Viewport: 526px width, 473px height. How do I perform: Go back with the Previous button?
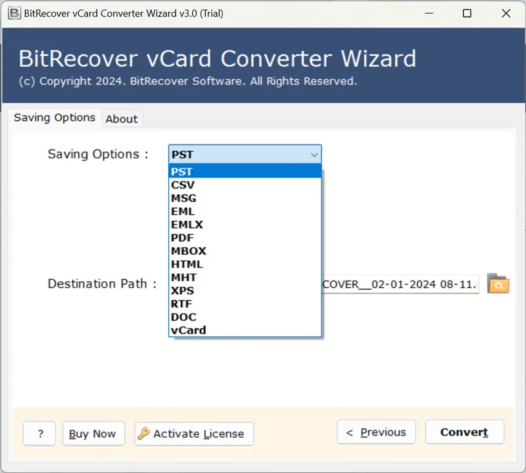376,432
